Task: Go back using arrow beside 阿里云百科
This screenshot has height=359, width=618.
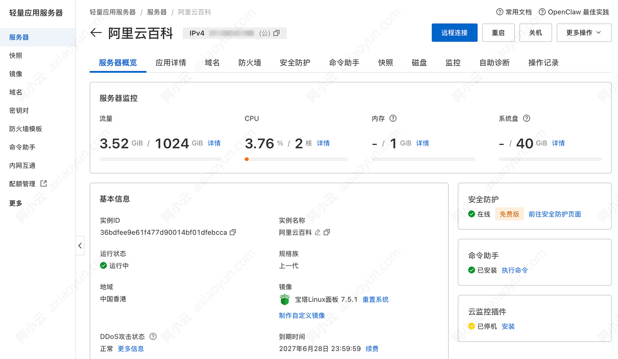Action: 96,33
